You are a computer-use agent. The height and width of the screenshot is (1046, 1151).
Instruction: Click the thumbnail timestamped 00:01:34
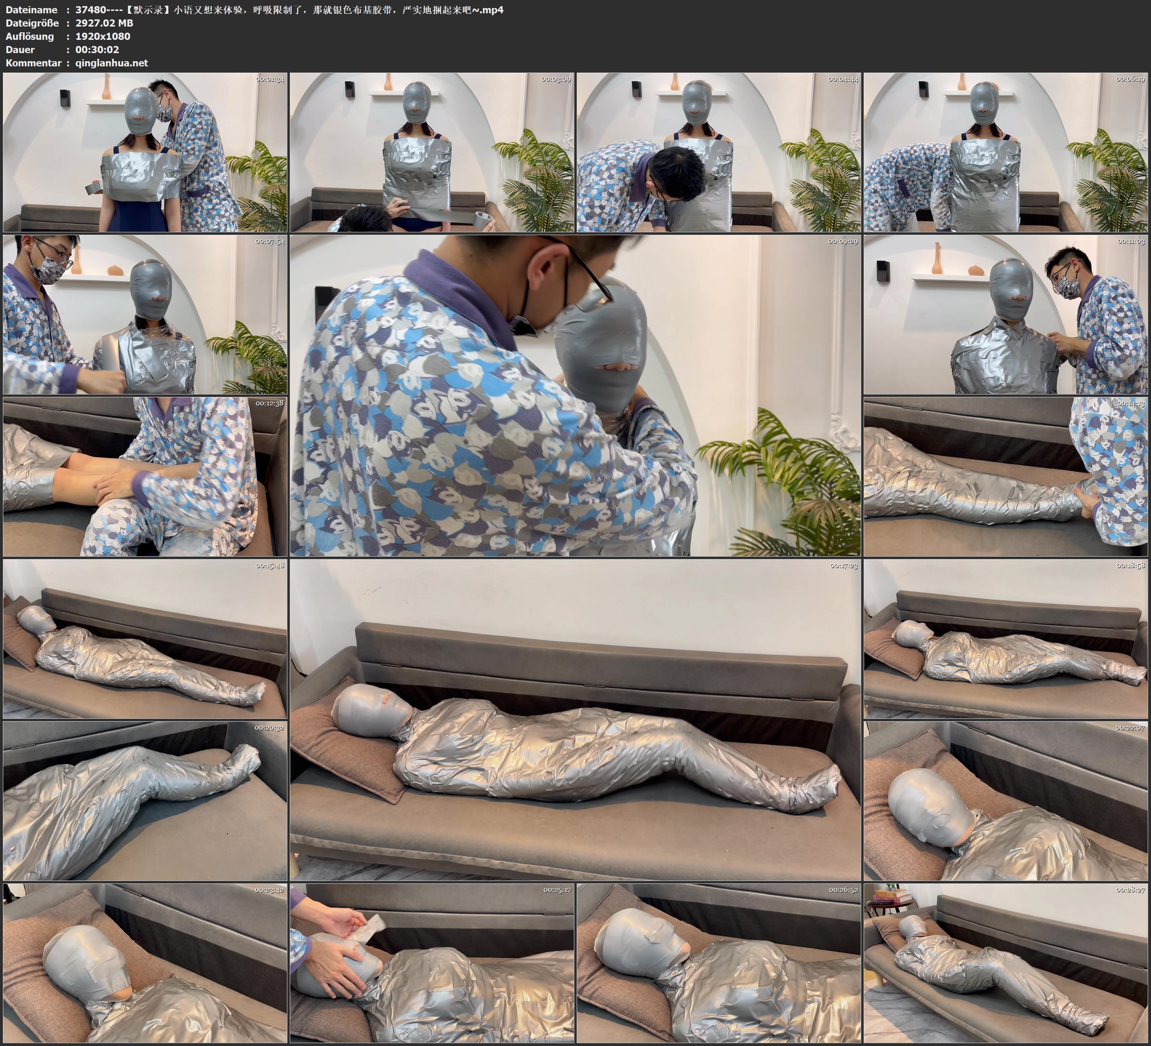coord(145,152)
